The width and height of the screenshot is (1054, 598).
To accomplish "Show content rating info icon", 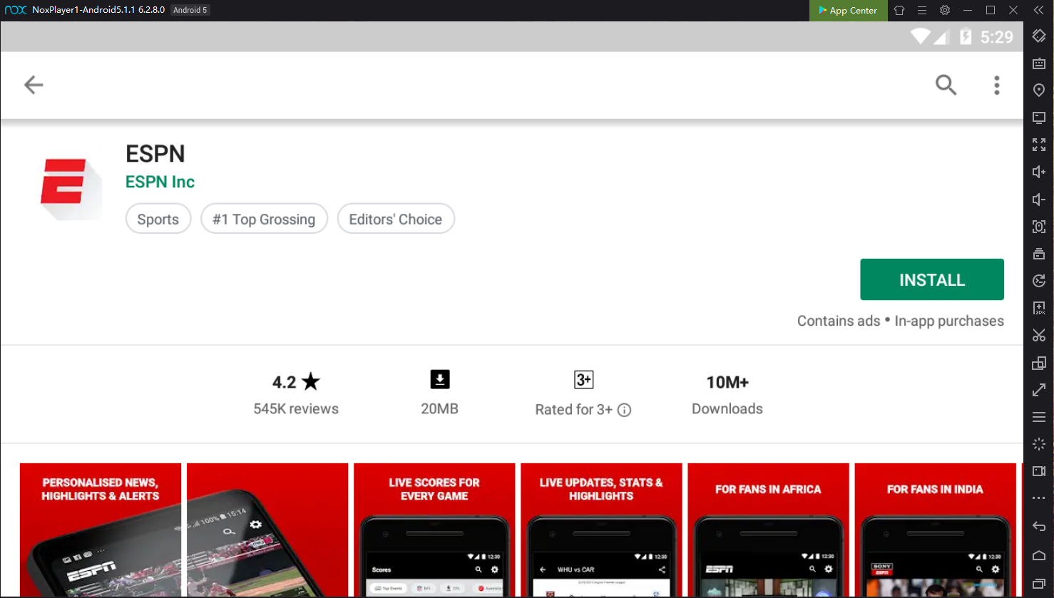I will coord(624,410).
